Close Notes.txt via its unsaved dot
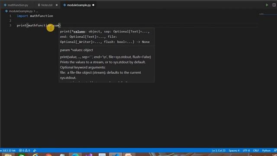277x156 pixels. 57,5
